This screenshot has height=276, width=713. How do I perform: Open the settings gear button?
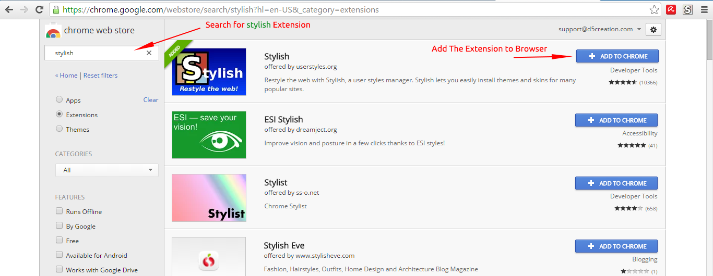pyautogui.click(x=653, y=30)
